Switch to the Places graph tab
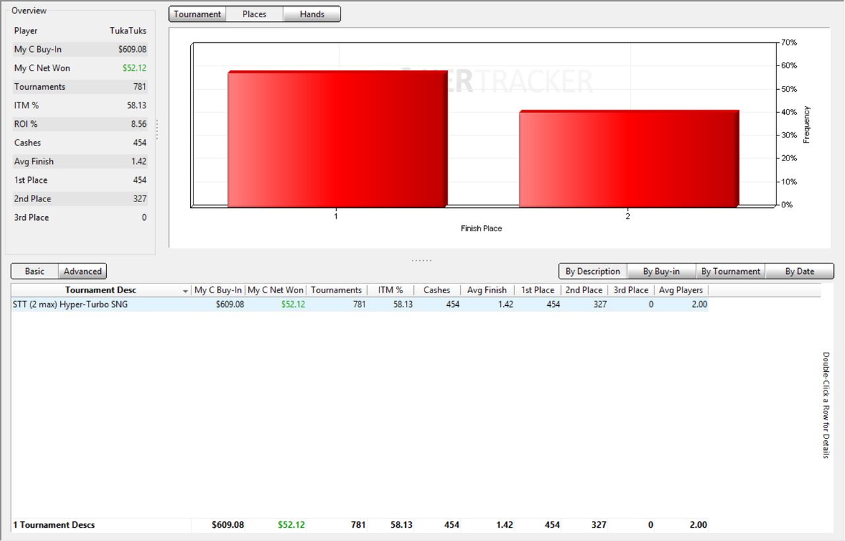The image size is (845, 541). click(254, 14)
